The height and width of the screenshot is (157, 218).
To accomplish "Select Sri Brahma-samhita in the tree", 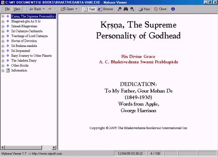I will pos(24,46).
